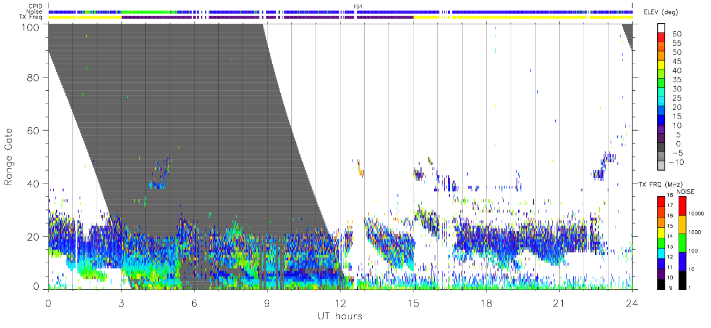Click UT hours tick label '24'

click(632, 303)
